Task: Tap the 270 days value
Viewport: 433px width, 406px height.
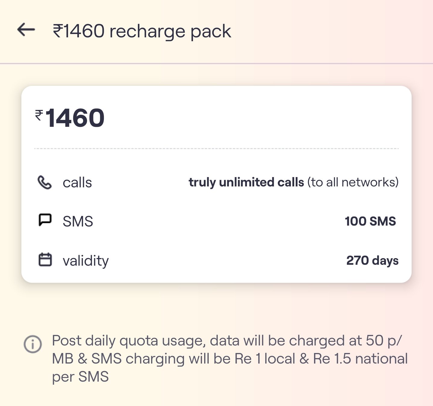Action: tap(372, 261)
